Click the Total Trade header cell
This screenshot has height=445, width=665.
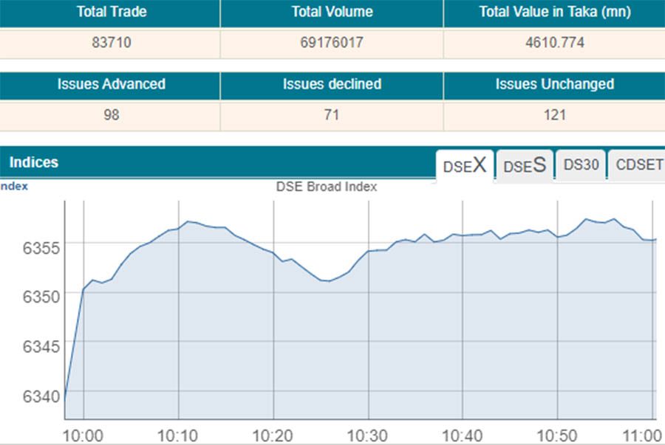coord(110,12)
